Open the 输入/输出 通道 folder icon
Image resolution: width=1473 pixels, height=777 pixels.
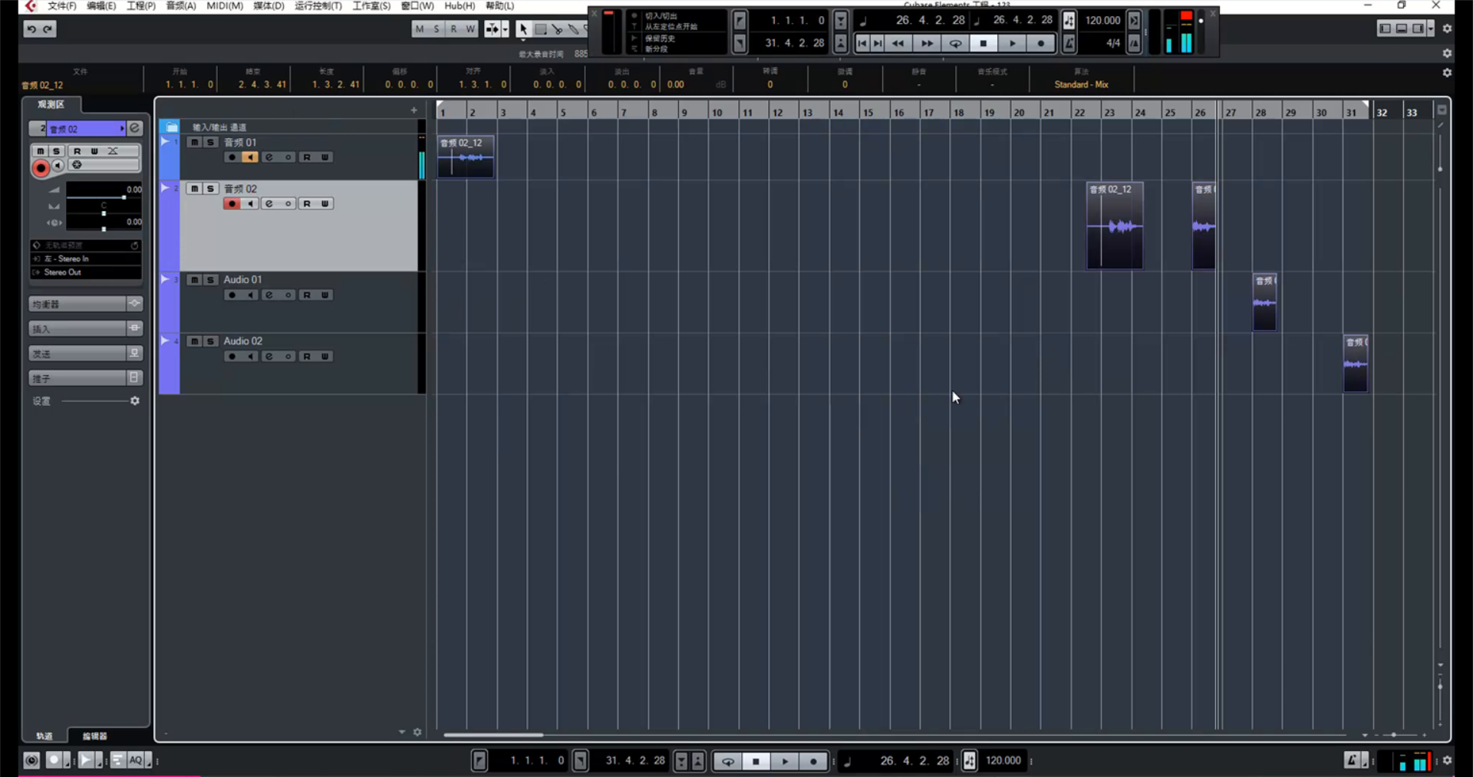[172, 127]
